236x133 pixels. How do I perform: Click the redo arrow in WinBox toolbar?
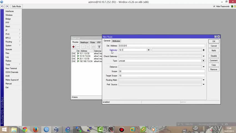click(x=7, y=6)
